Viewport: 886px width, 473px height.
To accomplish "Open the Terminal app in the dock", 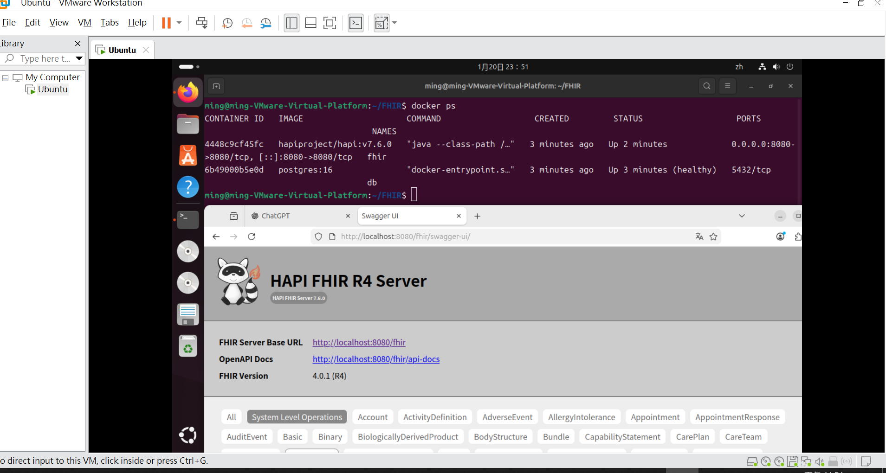I will coord(188,219).
